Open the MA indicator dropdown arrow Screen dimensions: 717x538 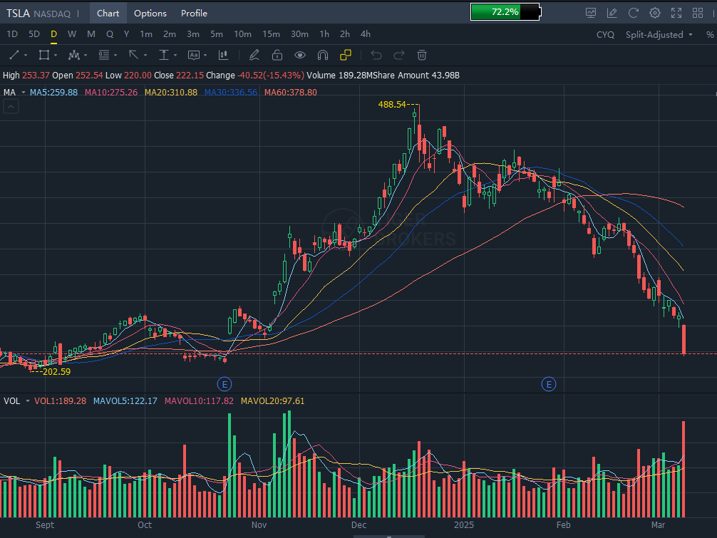[23, 92]
